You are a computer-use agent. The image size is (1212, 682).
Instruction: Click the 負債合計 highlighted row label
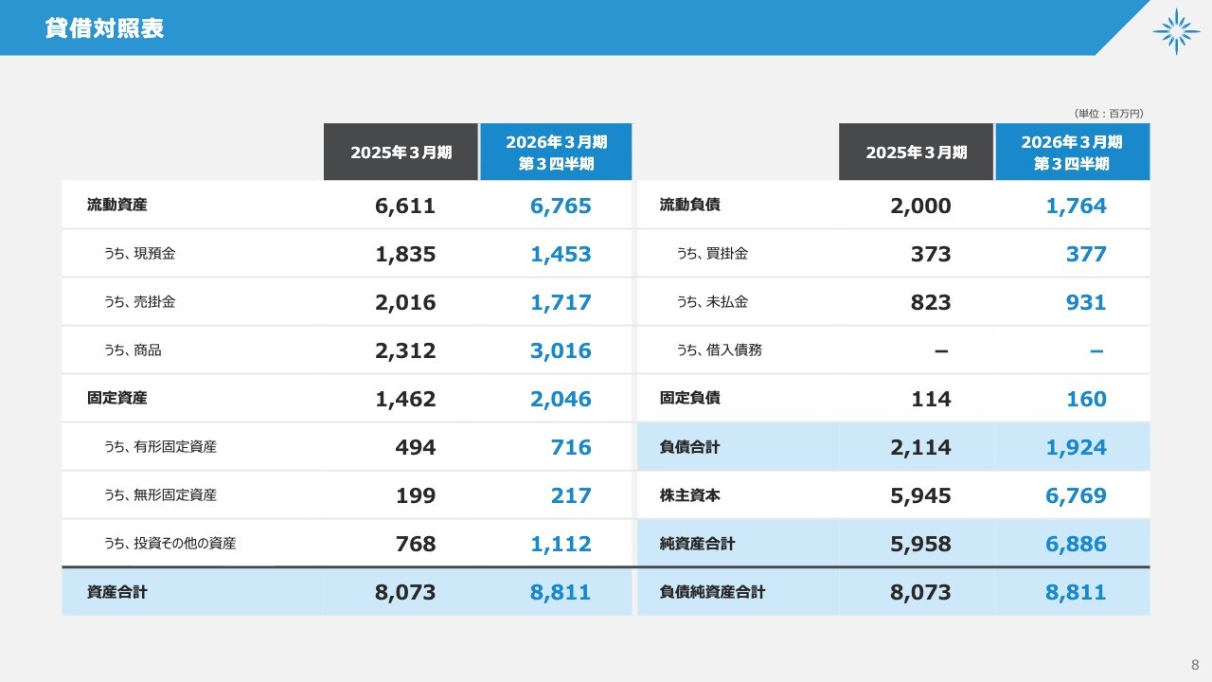689,447
